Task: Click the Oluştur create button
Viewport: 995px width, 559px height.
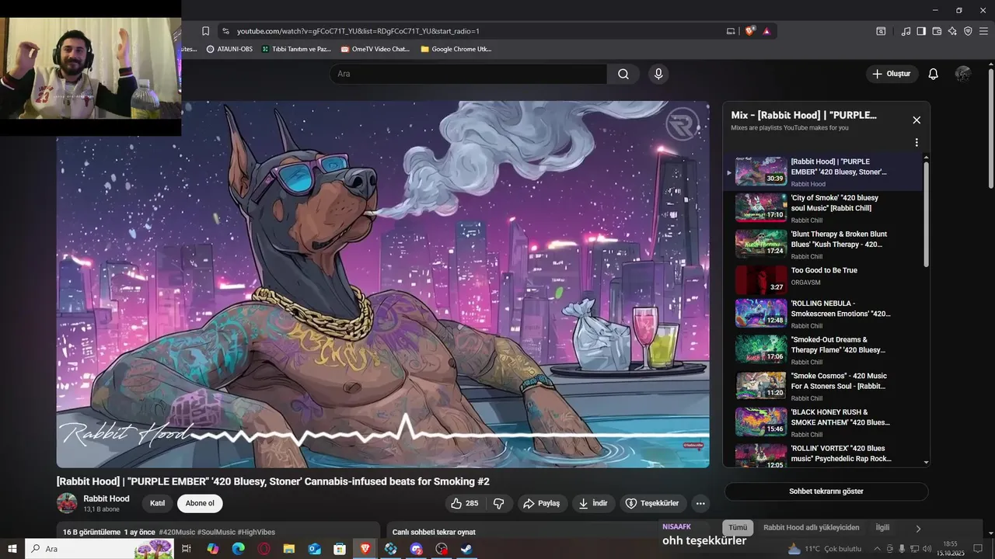Action: 892,74
